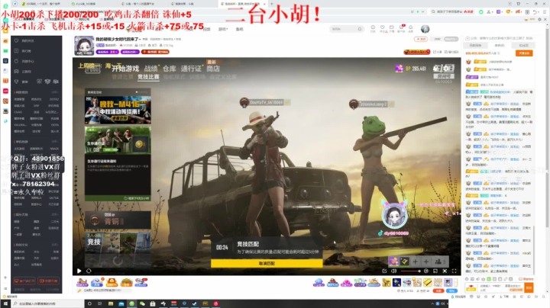Click the yellow checkmark ready icon
Viewport: 550px width, 308px height.
[404, 261]
